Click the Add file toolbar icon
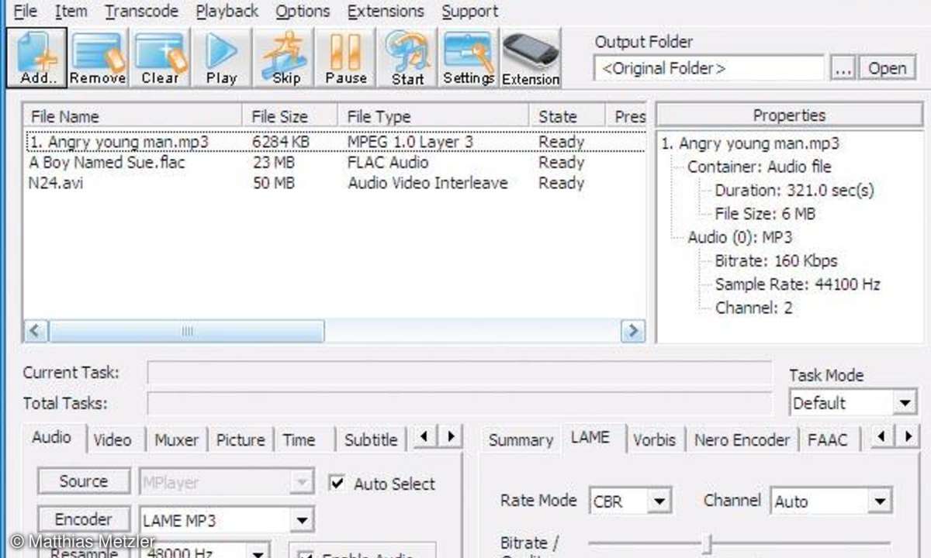Screen dimensions: 931x558 pyautogui.click(x=36, y=58)
